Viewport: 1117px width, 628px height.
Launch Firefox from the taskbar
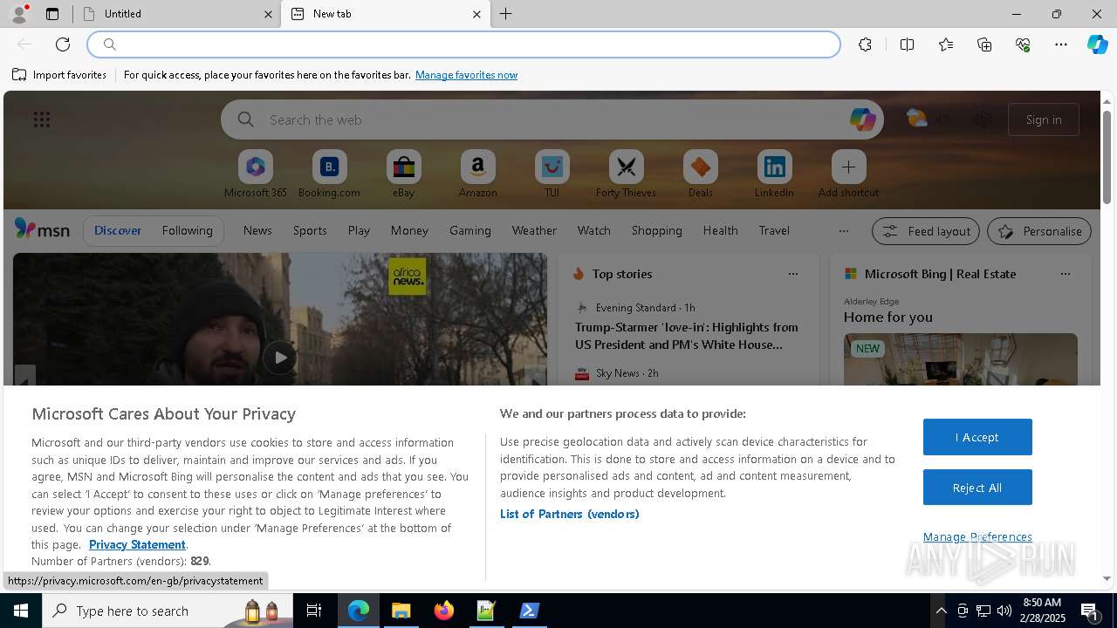click(x=444, y=611)
